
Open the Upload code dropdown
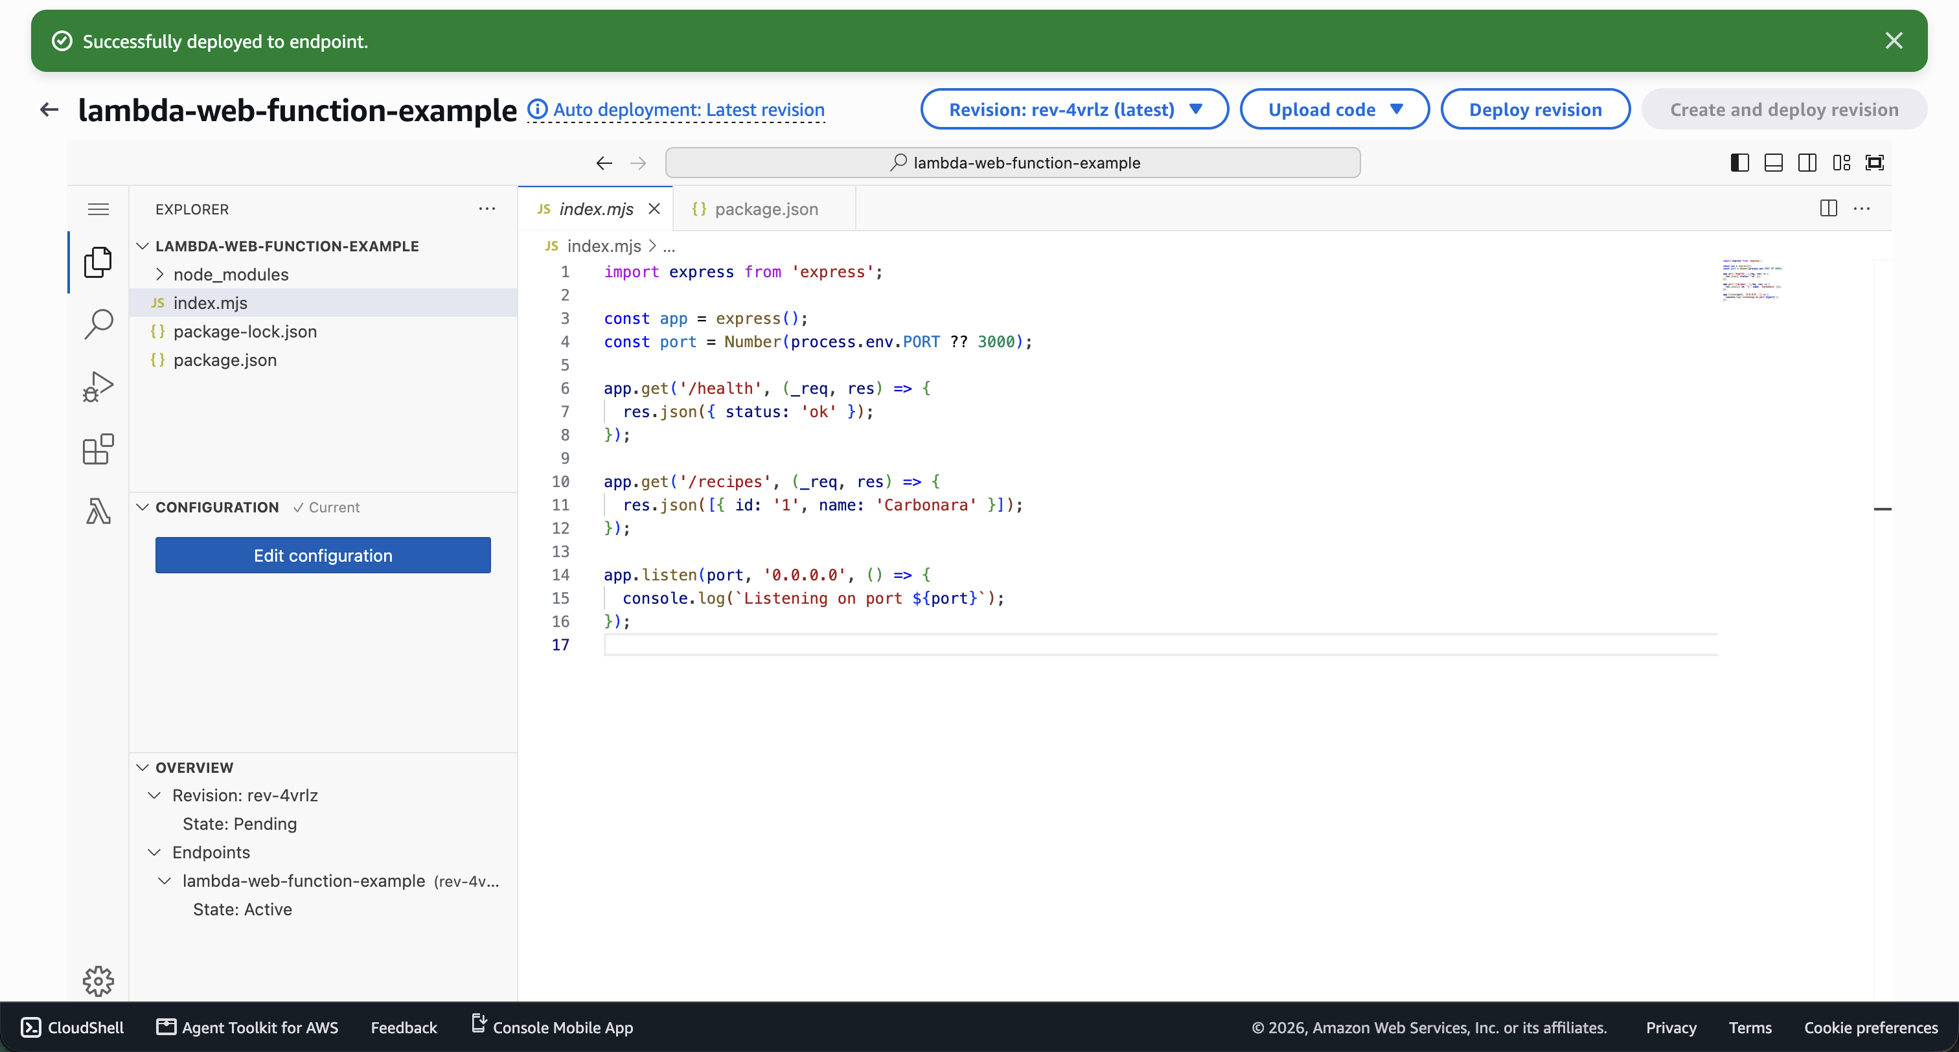[1335, 109]
